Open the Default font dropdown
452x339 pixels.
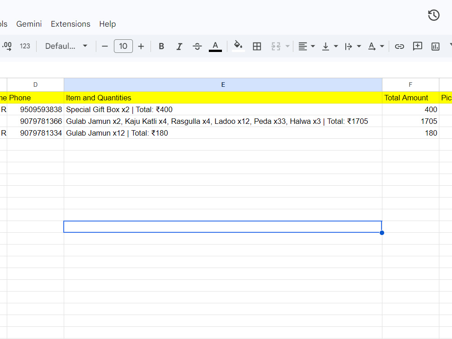tap(66, 46)
